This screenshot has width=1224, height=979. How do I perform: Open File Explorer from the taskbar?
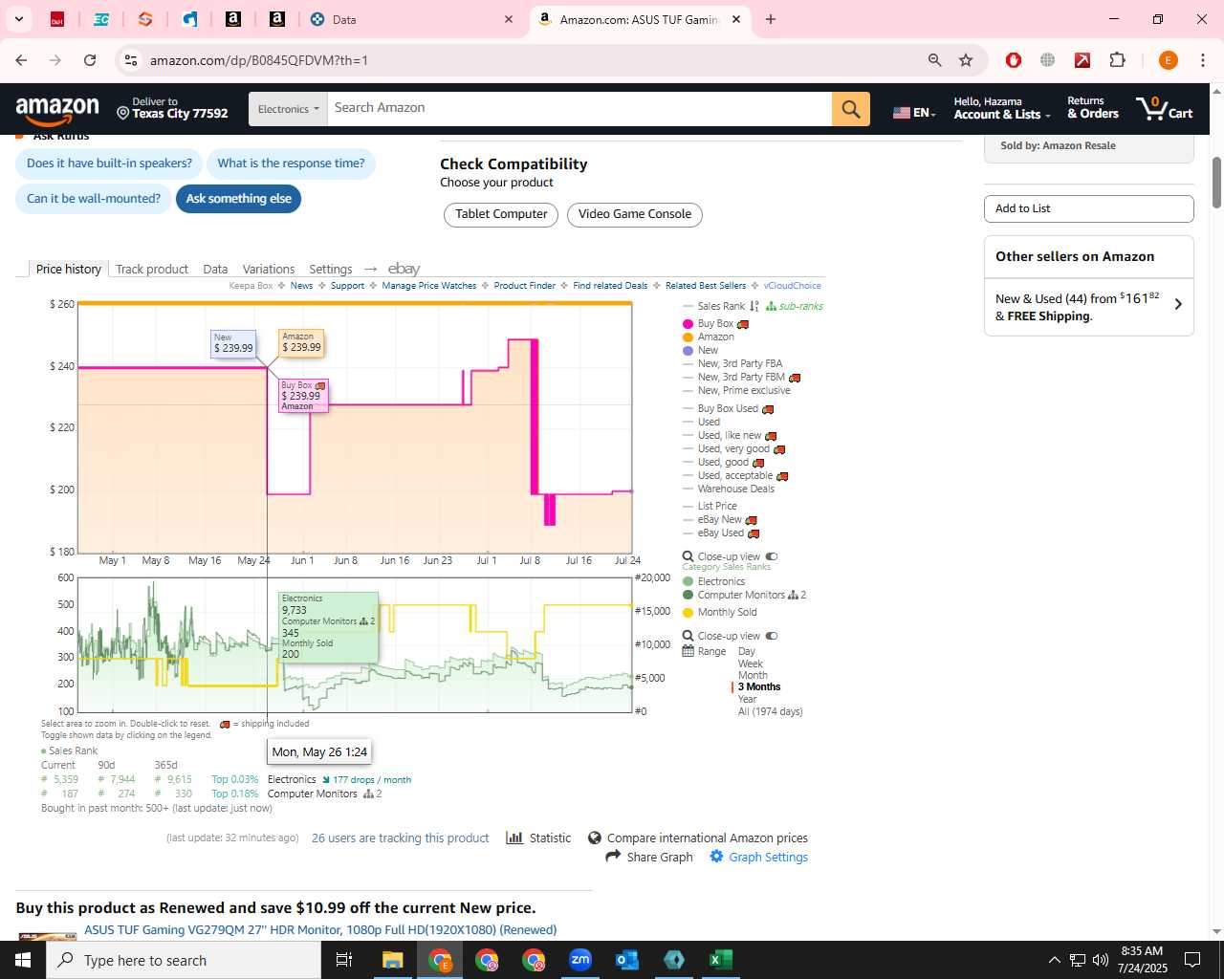point(393,960)
